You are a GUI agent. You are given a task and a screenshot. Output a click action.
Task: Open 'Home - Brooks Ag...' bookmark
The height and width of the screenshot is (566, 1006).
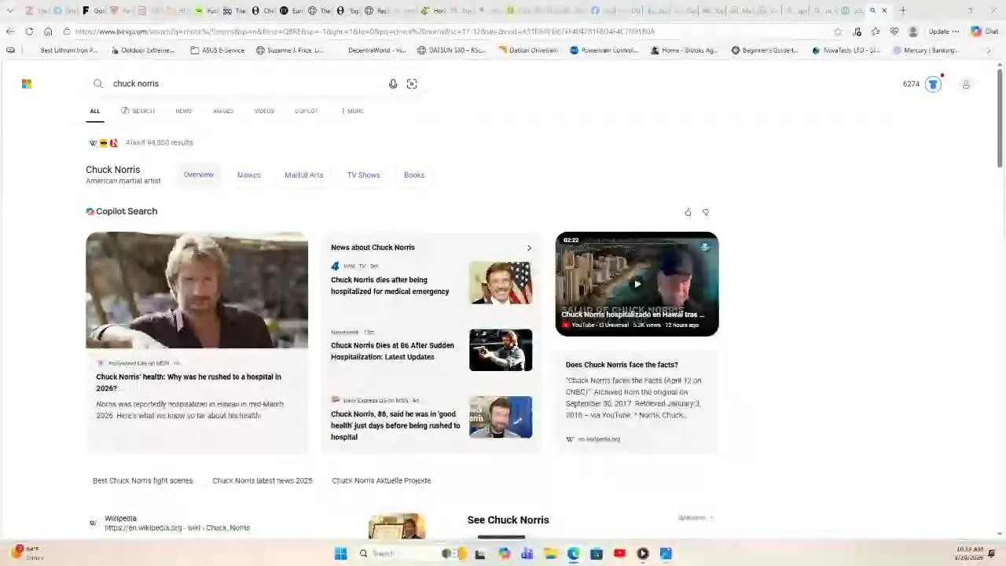click(685, 50)
